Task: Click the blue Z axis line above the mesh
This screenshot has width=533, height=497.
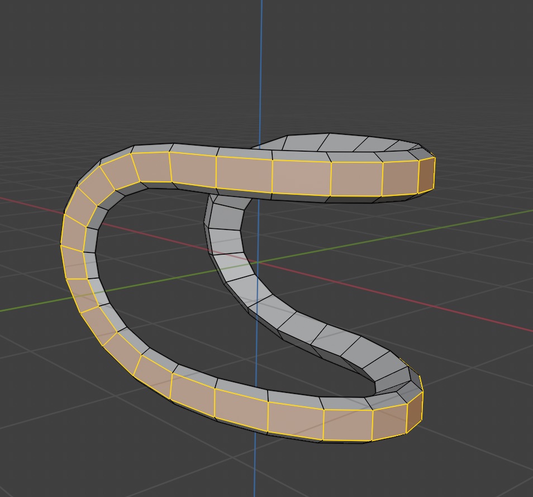Action: [x=261, y=67]
